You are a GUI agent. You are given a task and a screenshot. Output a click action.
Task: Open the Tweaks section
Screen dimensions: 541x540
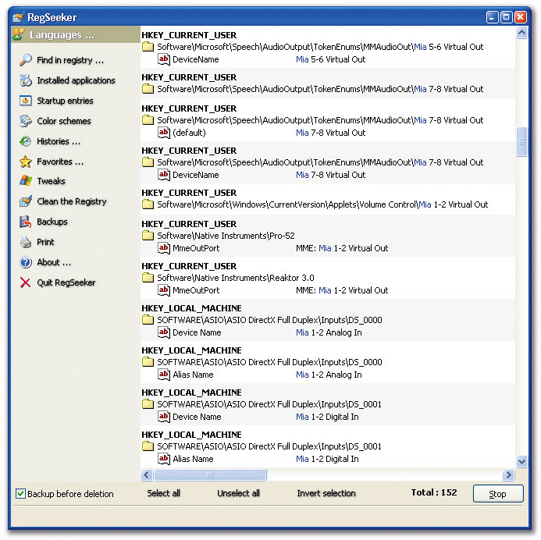coord(51,181)
